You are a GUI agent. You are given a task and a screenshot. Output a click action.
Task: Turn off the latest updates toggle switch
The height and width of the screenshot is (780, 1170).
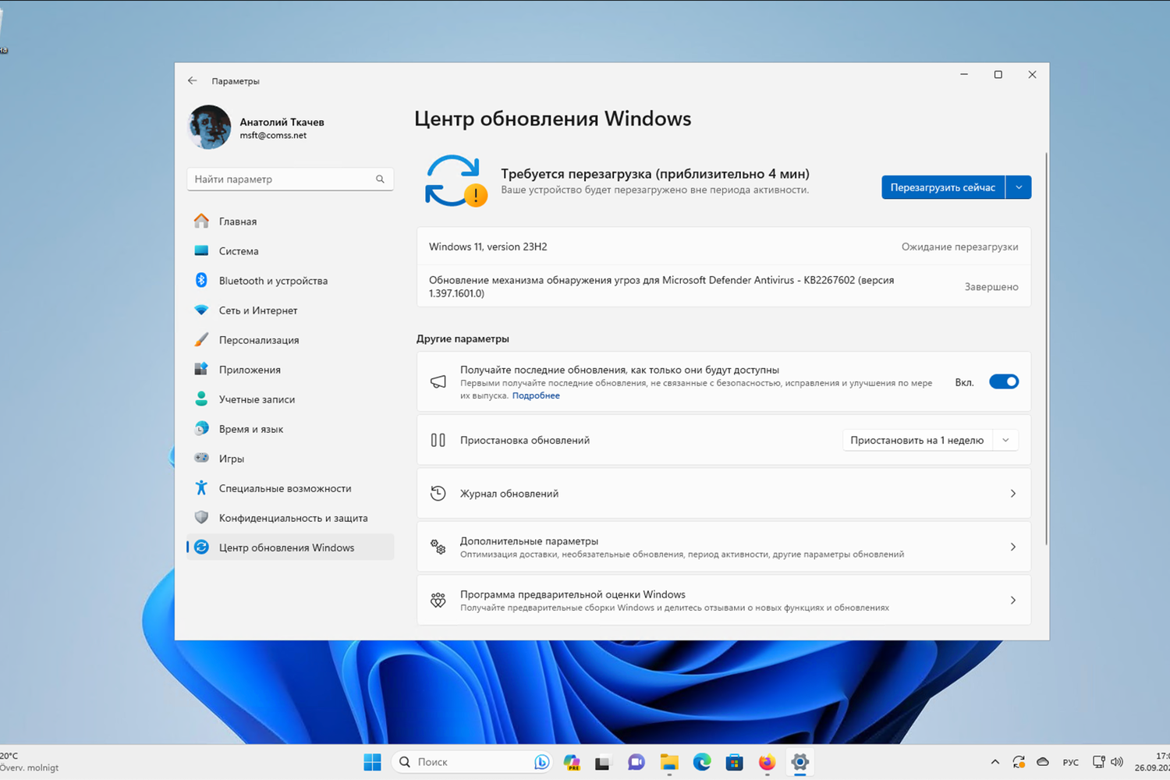tap(1003, 382)
